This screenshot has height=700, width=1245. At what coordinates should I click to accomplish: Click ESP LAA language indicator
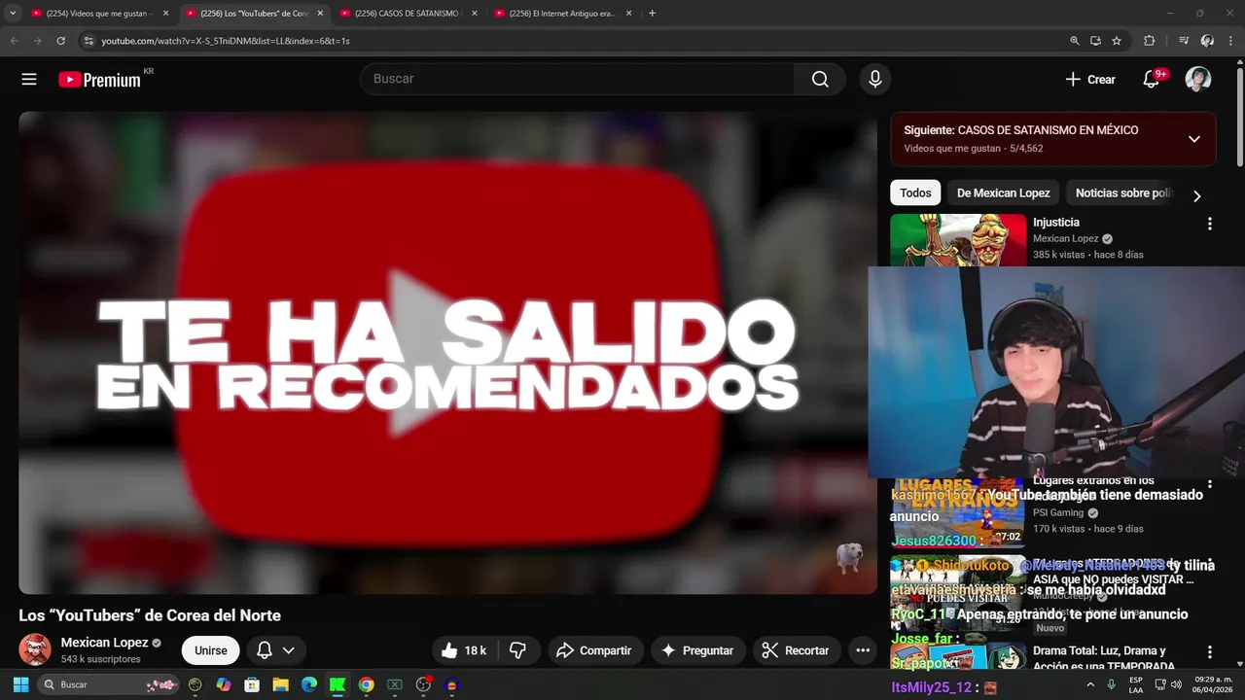(x=1136, y=684)
